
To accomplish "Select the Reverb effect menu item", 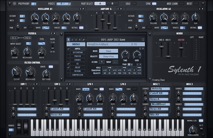I will pyautogui.click(x=78, y=71).
